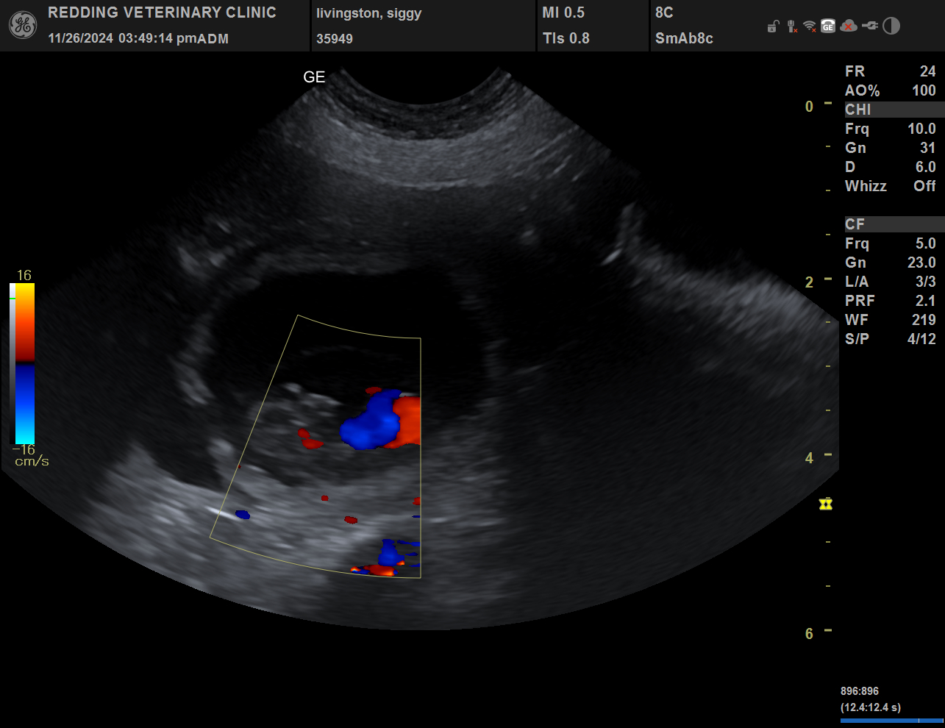Click the S/P 4/12 value
Screen dimensions: 945x728
click(x=890, y=339)
